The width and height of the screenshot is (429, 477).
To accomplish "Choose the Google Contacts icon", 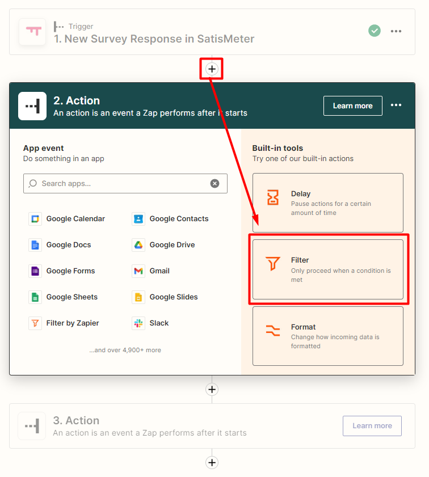I will coord(138,219).
